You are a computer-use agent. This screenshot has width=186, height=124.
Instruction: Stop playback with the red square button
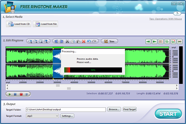pyautogui.click(x=21, y=93)
